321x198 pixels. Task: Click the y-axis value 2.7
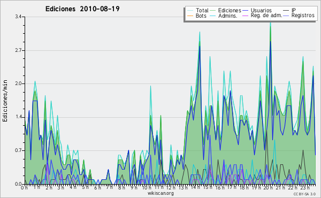tap(18, 50)
